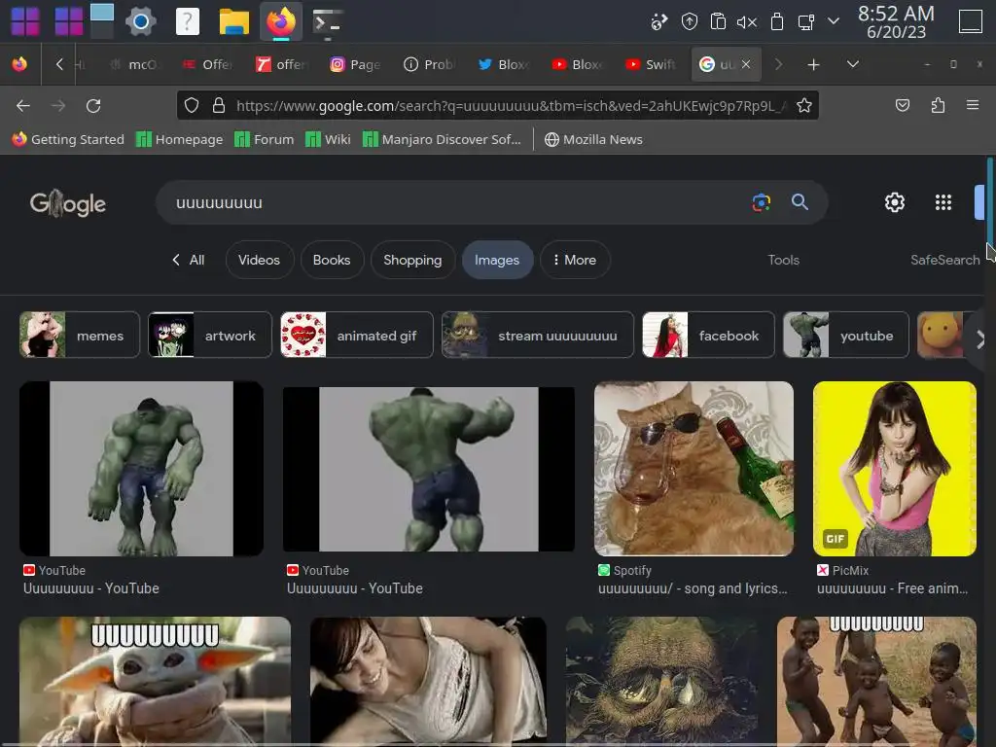Expand the More filters menu
The height and width of the screenshot is (747, 996).
(x=575, y=260)
